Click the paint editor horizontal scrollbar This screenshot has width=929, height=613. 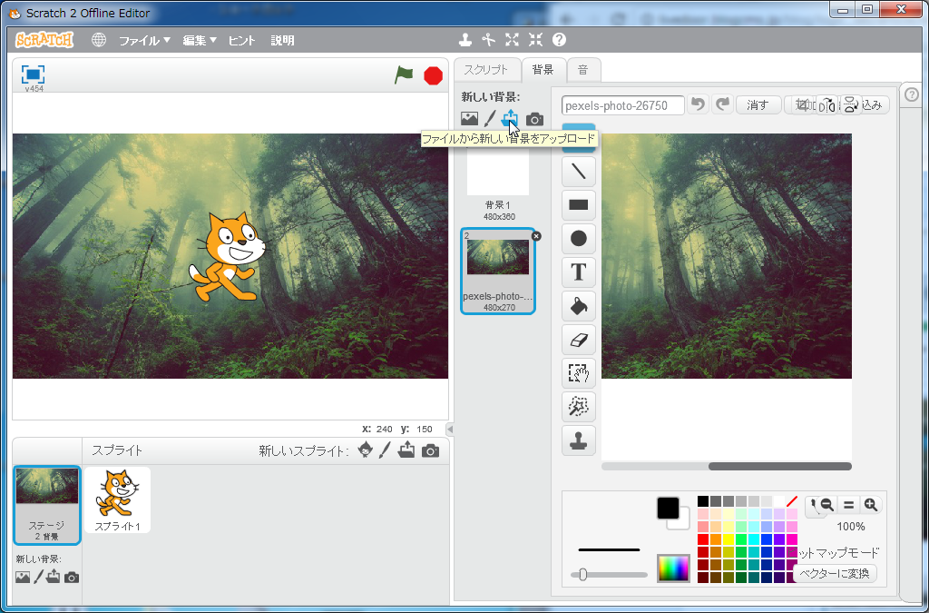(779, 467)
